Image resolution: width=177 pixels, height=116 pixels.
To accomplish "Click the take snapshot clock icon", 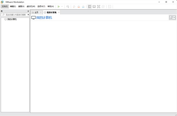I will 74,6.
